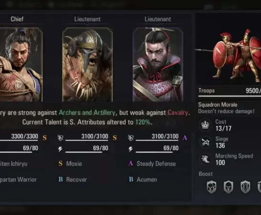261x215 pixels.
Task: Click the Troops 9500 progress bar
Action: 229,96
